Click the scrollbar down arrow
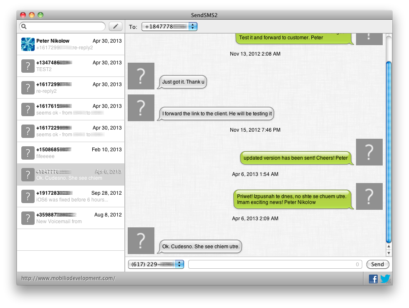Viewport: 409px width, 308px height. click(389, 253)
